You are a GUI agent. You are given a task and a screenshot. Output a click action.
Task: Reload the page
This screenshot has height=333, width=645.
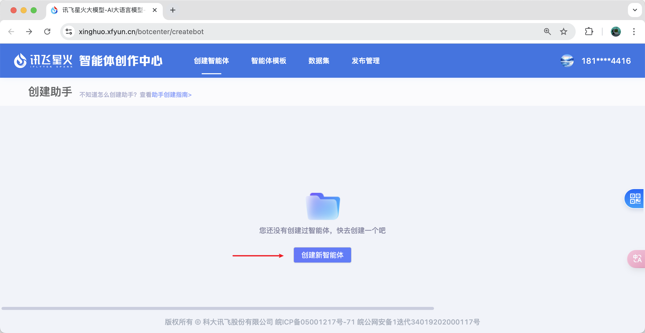tap(47, 32)
